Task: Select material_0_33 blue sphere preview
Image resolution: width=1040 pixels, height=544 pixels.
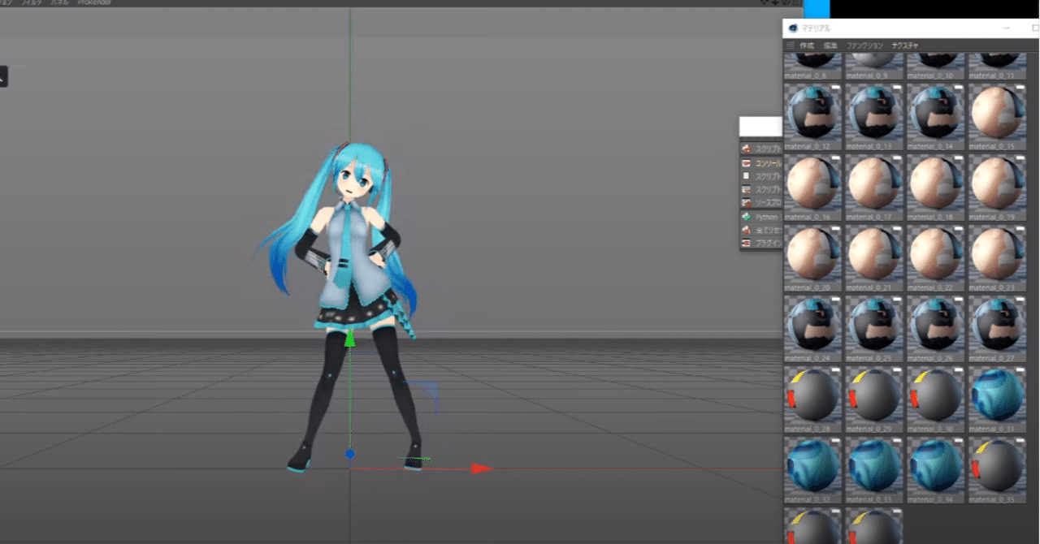Action: pyautogui.click(x=874, y=466)
